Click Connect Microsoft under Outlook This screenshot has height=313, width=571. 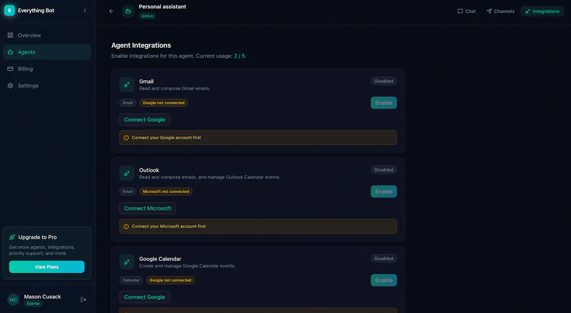(148, 208)
